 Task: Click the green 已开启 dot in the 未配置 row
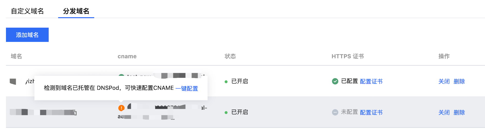pos(226,113)
